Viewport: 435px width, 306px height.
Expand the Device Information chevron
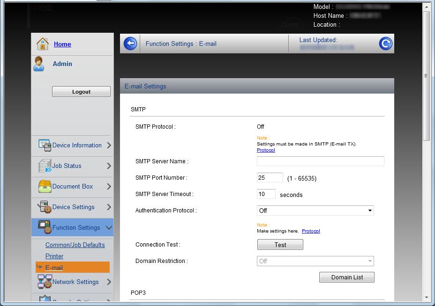pos(109,145)
